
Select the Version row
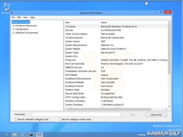pos(116,30)
